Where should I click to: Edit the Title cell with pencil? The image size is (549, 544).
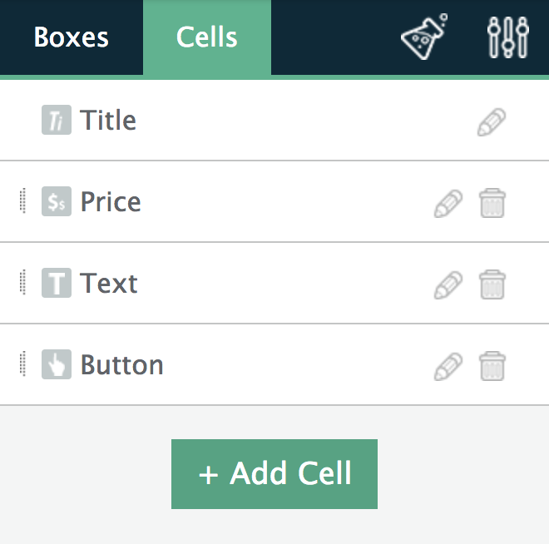(x=492, y=121)
